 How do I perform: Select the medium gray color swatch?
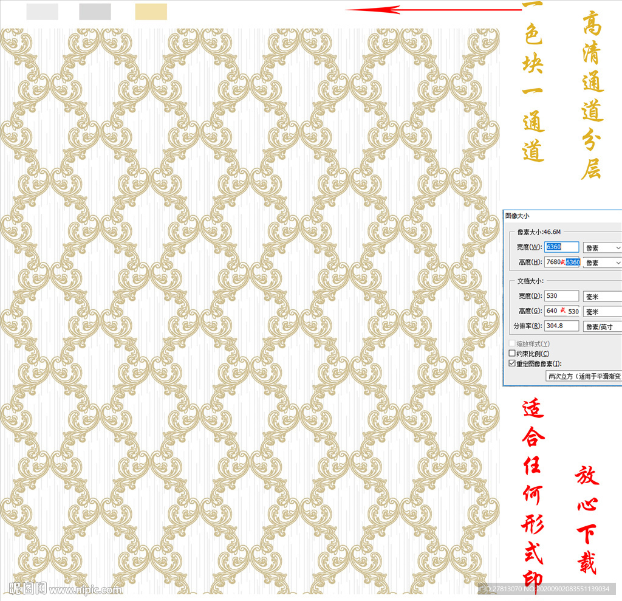coord(95,12)
